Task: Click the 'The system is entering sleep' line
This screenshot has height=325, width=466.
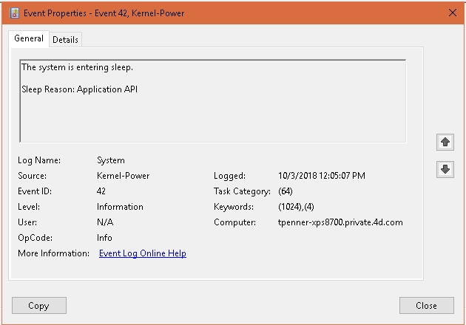Action: click(x=77, y=67)
